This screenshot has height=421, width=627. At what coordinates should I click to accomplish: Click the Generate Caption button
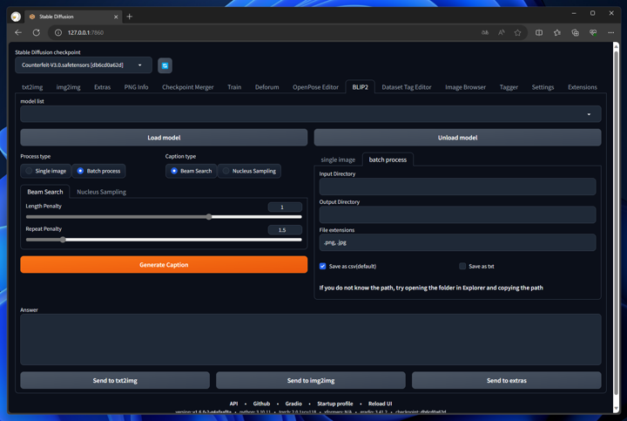(164, 264)
